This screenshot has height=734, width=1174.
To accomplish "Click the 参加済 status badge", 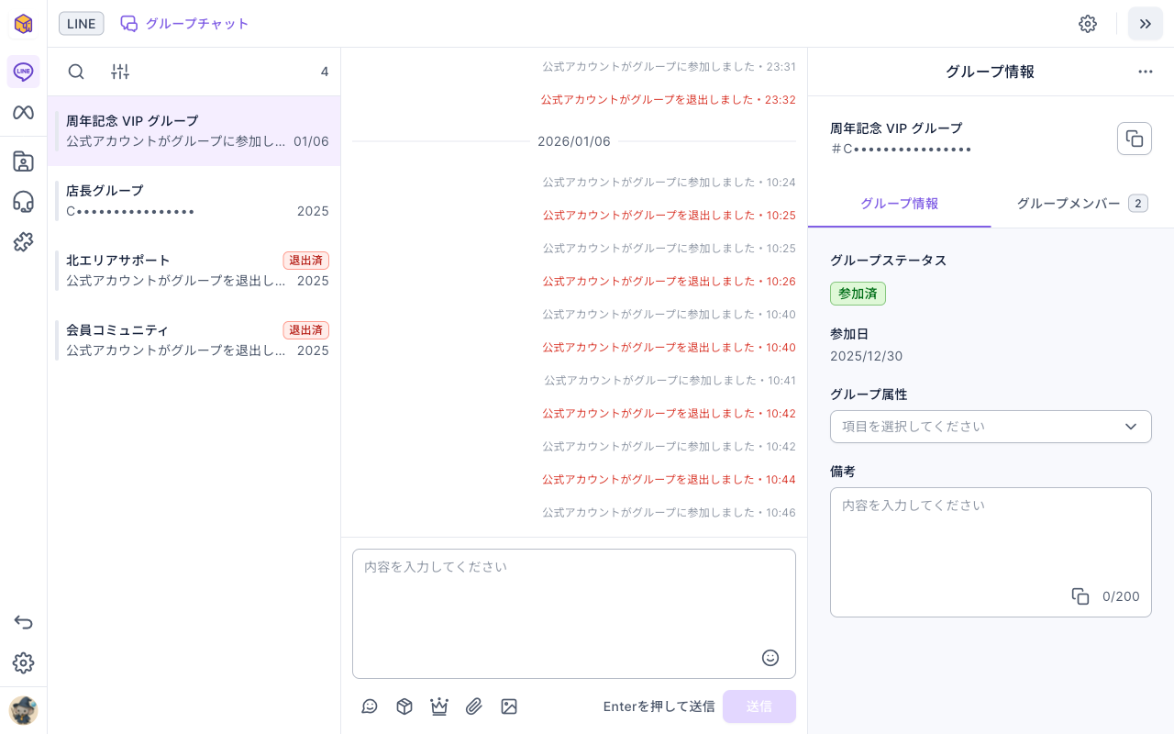I will click(858, 294).
